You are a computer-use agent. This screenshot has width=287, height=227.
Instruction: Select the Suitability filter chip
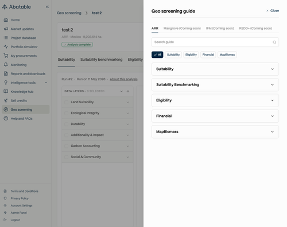(x=173, y=54)
